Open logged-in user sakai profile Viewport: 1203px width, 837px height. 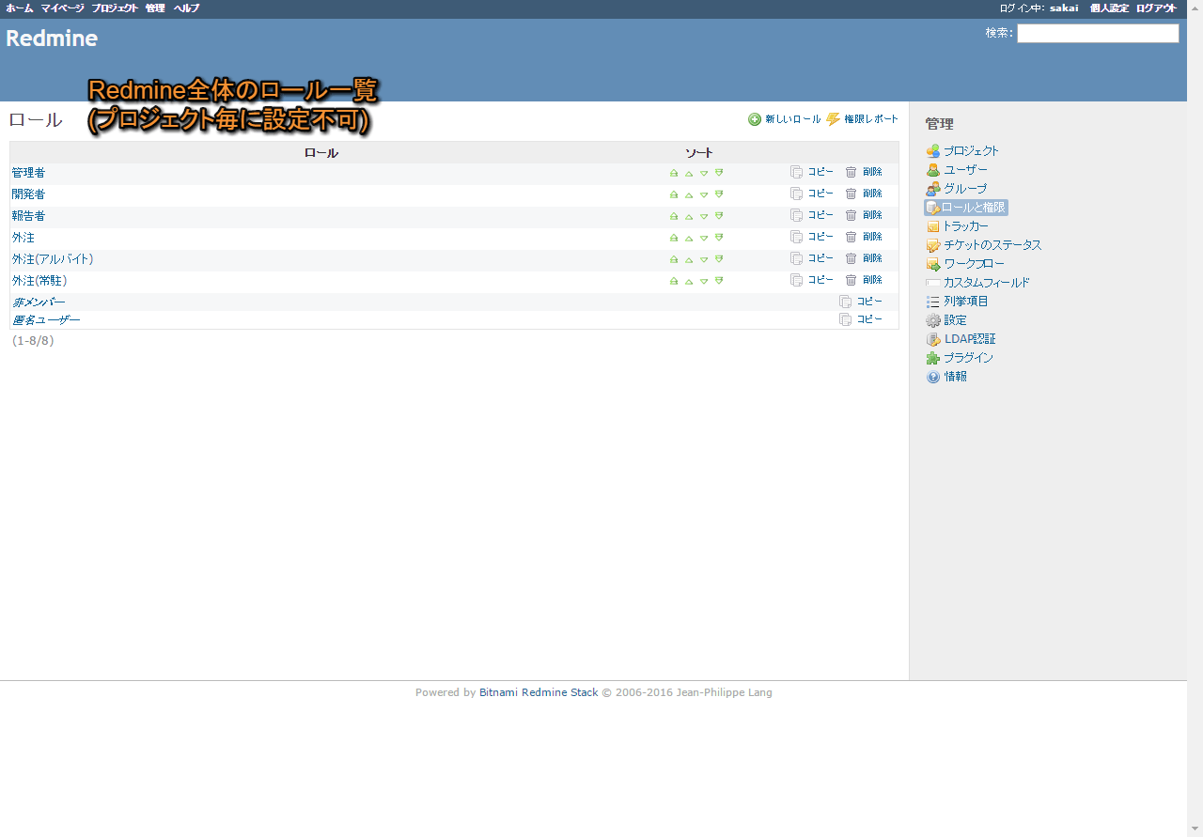pyautogui.click(x=1064, y=8)
